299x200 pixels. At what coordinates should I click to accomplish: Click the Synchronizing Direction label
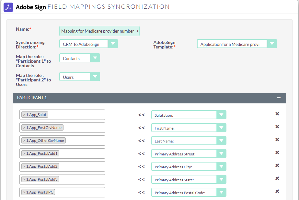tap(30, 45)
